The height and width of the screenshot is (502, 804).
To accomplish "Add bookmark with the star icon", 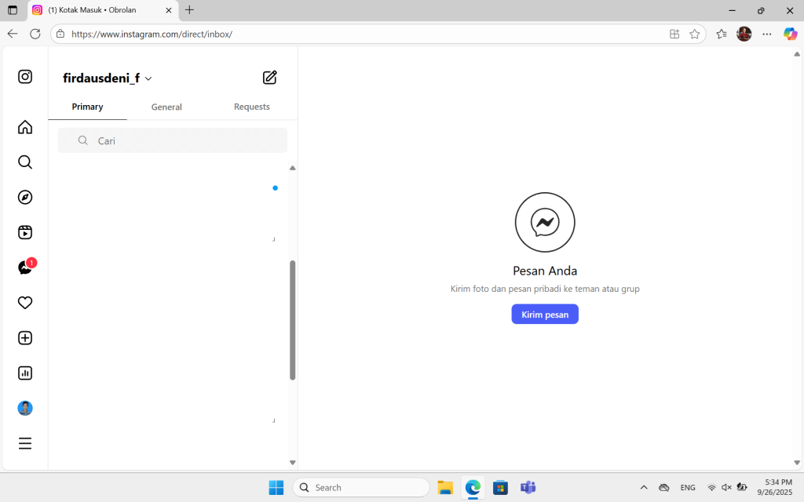I will [x=695, y=34].
